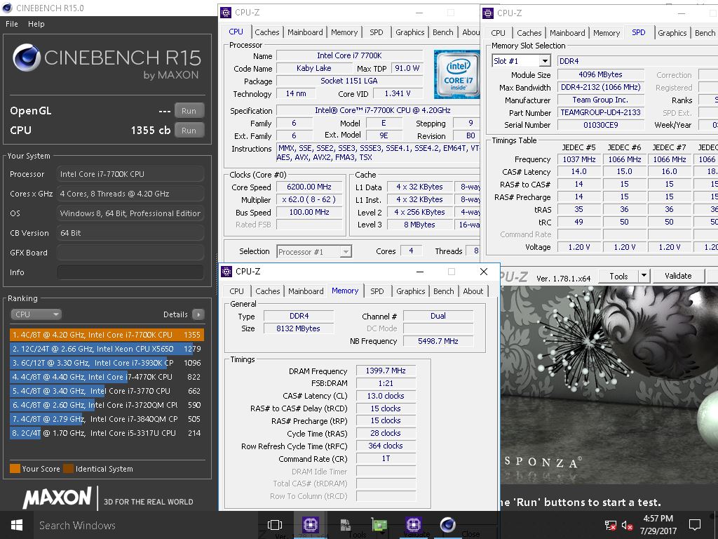This screenshot has width=718, height=539.
Task: Open the File menu in Cinebench
Action: tap(12, 24)
